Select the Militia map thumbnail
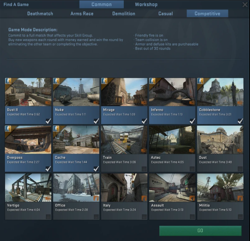Screen dimensions: 250x241 220,188
